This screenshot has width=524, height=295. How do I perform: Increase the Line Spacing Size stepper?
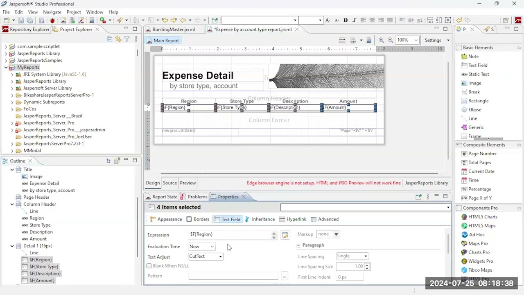[x=367, y=265]
